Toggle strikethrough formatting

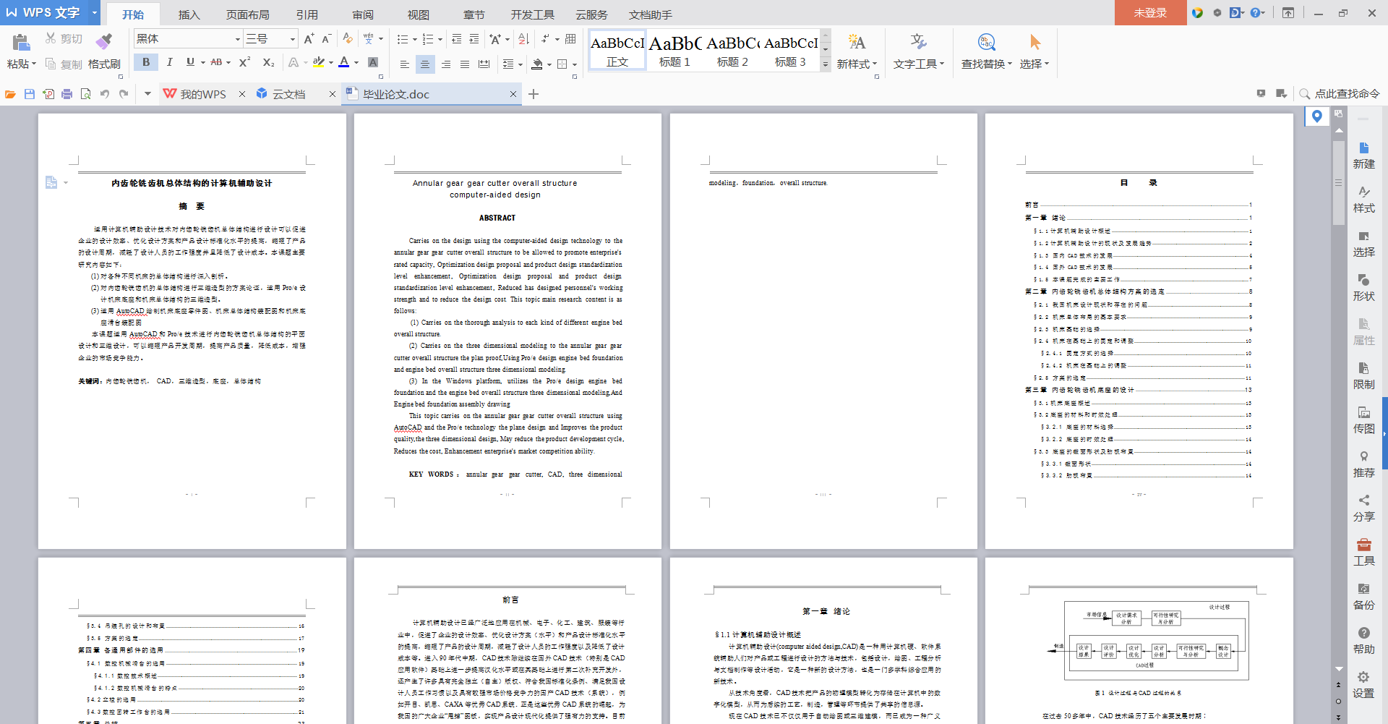[x=216, y=62]
